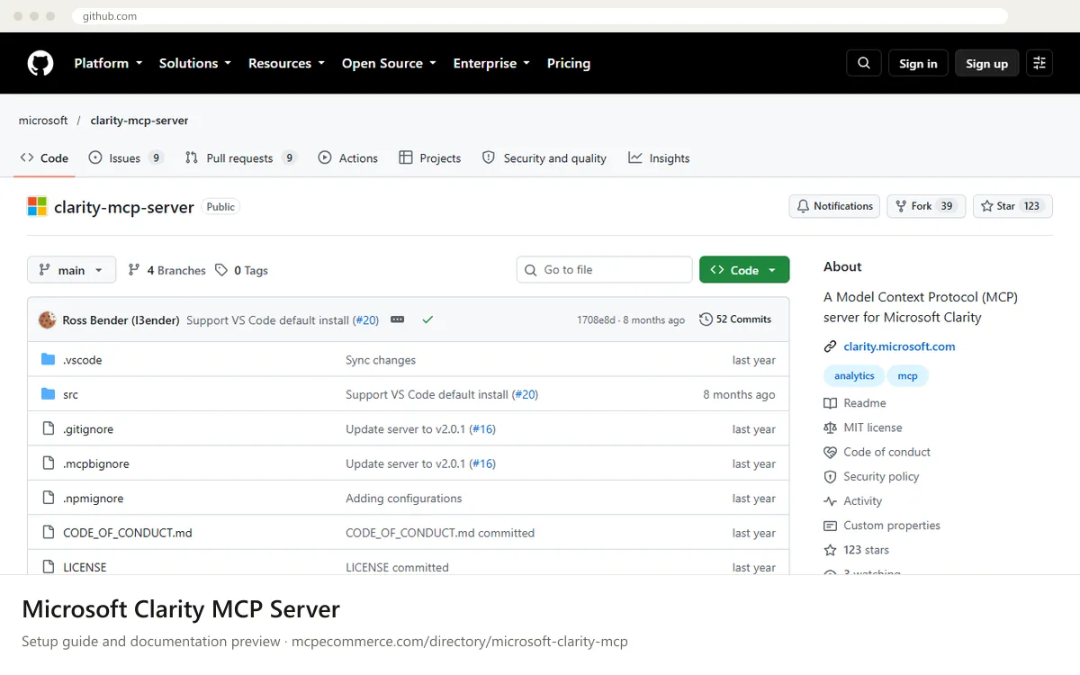Image resolution: width=1080 pixels, height=675 pixels.
Task: Click the Code of conduct heart icon
Action: pyautogui.click(x=830, y=452)
